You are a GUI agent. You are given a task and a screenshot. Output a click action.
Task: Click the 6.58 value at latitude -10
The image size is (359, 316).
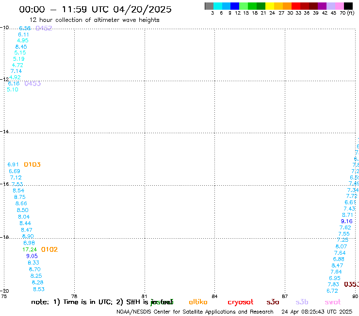tap(25, 28)
